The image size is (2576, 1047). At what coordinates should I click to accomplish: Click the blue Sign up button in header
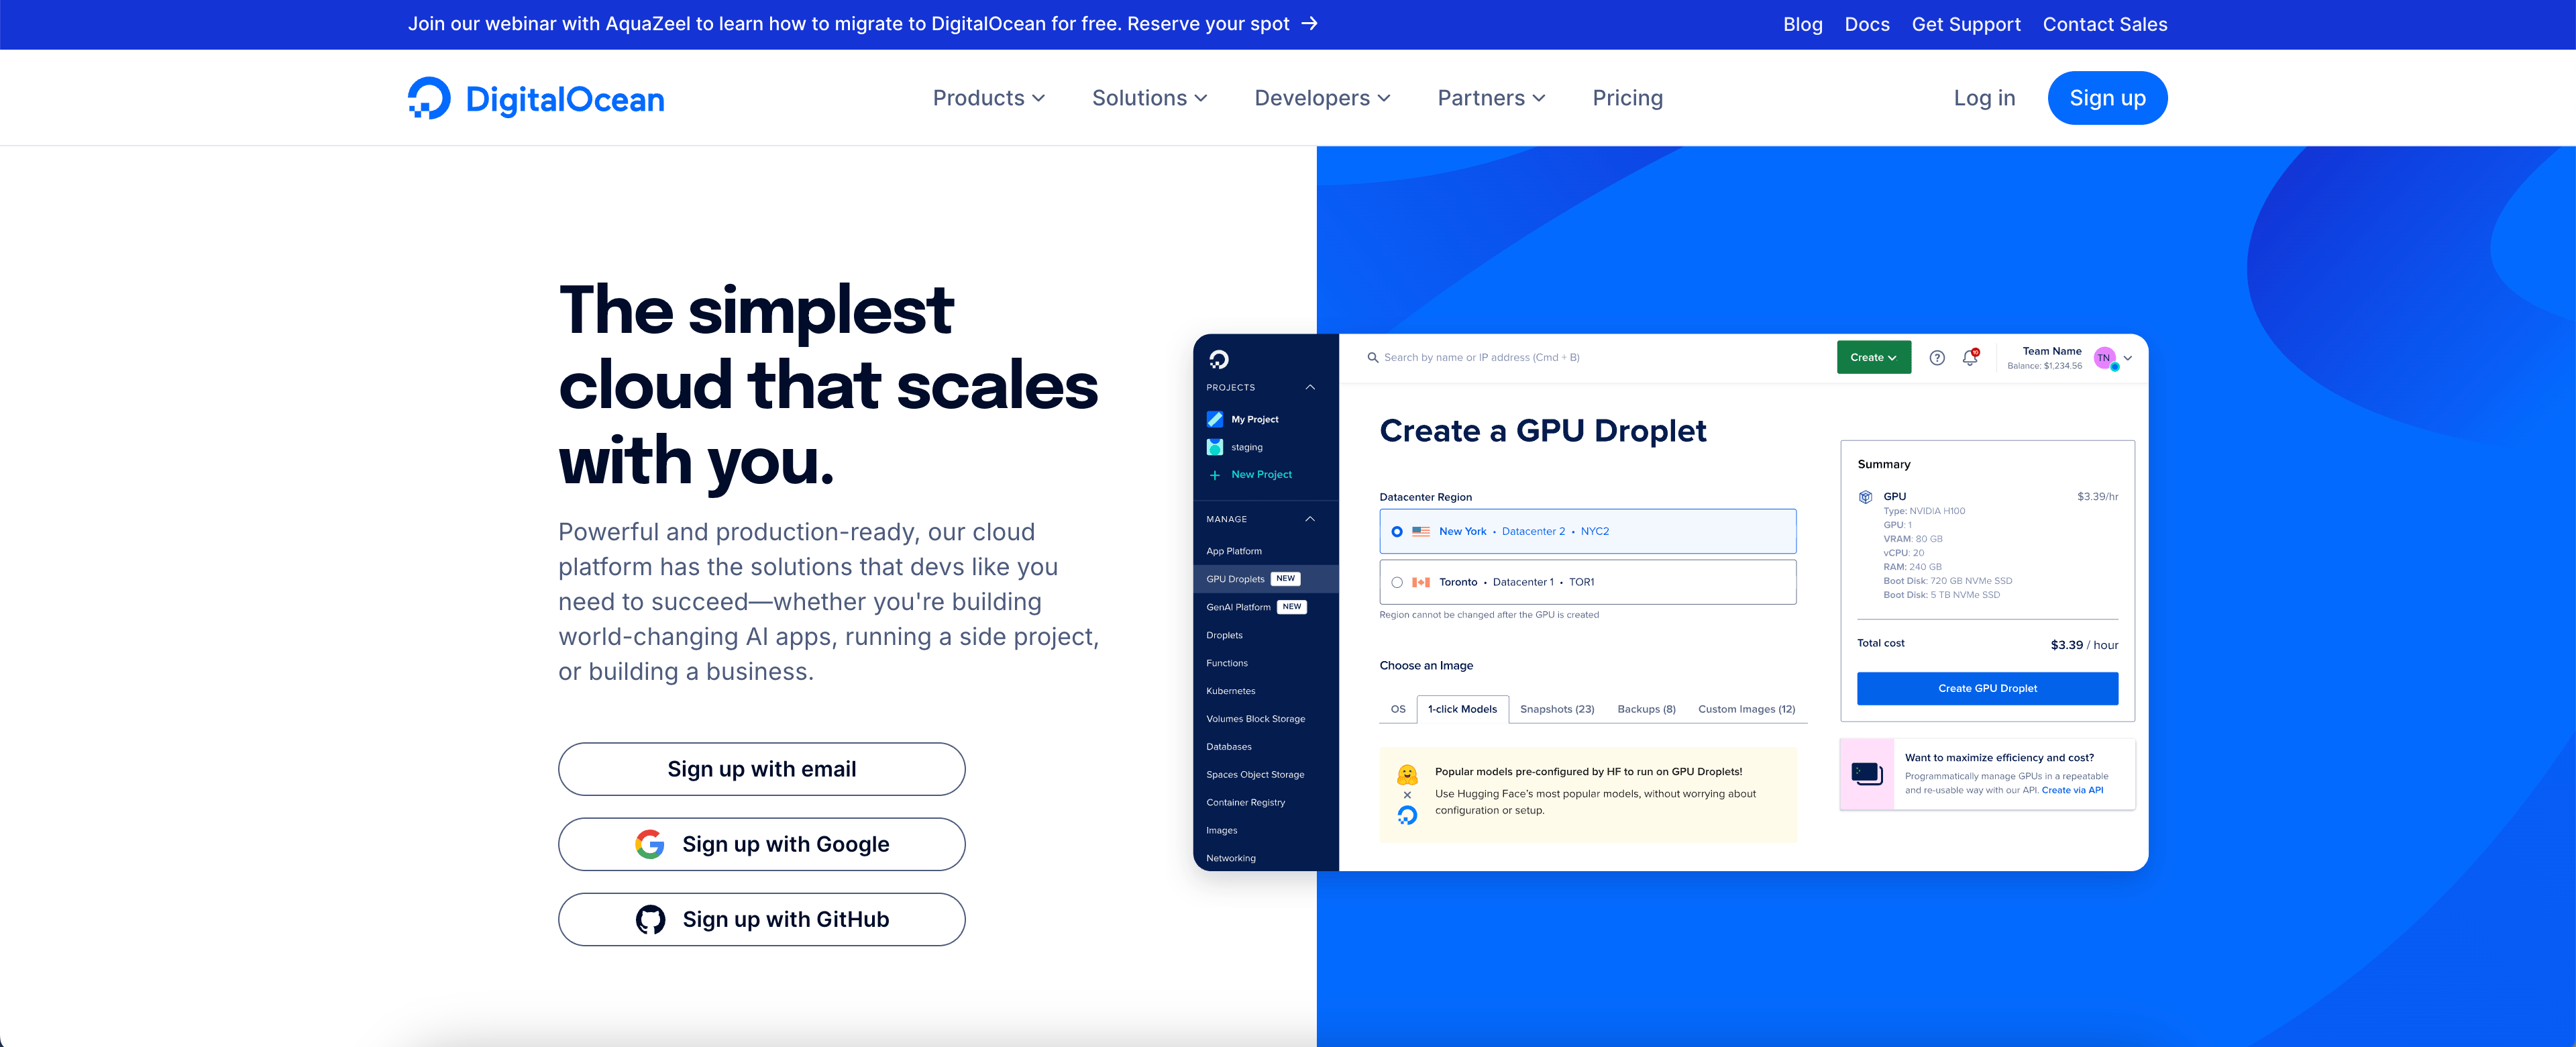[2107, 98]
